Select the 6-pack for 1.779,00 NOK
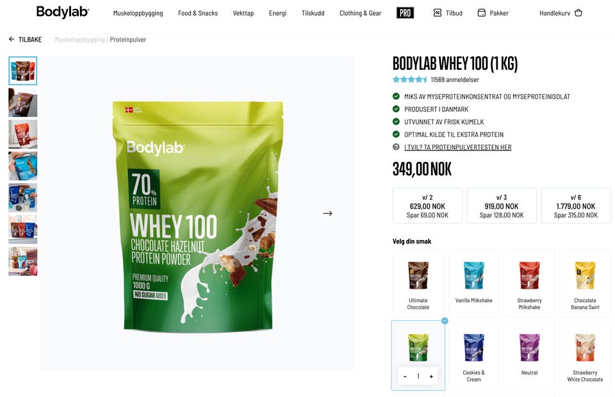Image resolution: width=615 pixels, height=397 pixels. pos(576,206)
